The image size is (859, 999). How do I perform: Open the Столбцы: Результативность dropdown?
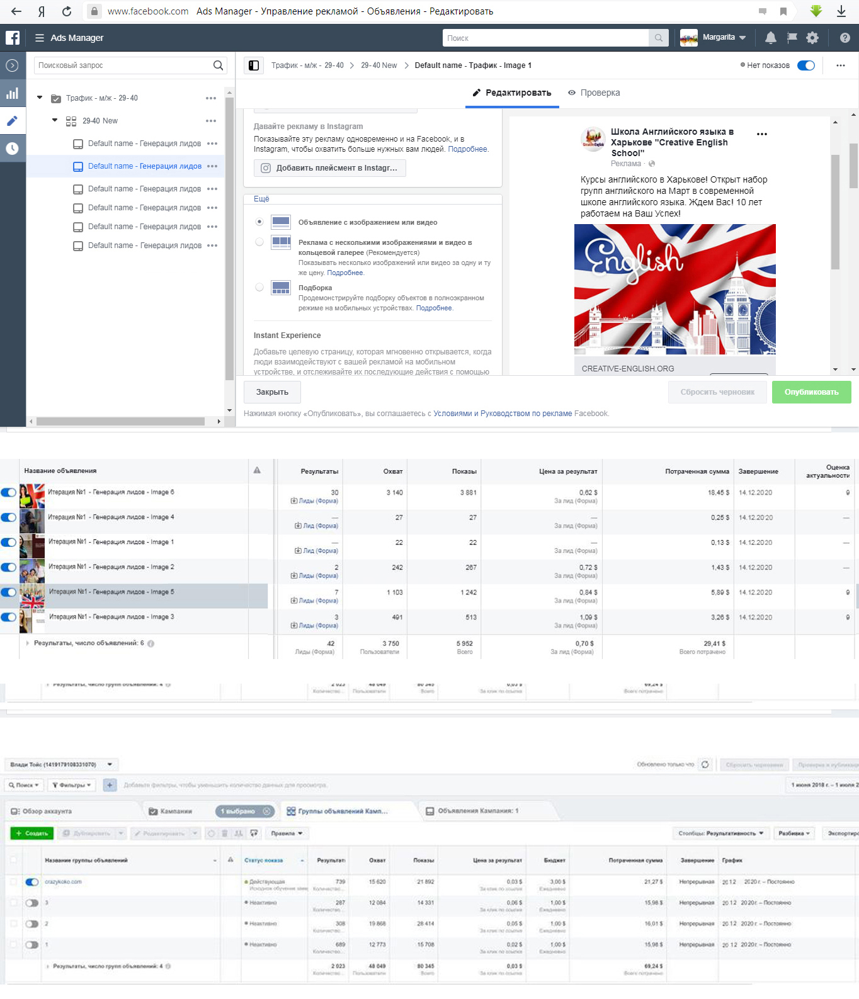(x=721, y=833)
